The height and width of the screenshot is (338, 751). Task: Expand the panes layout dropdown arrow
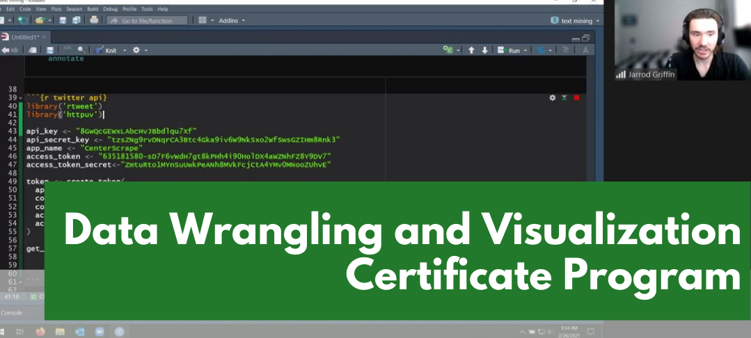click(x=212, y=21)
